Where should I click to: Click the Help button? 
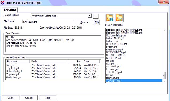(48, 98)
